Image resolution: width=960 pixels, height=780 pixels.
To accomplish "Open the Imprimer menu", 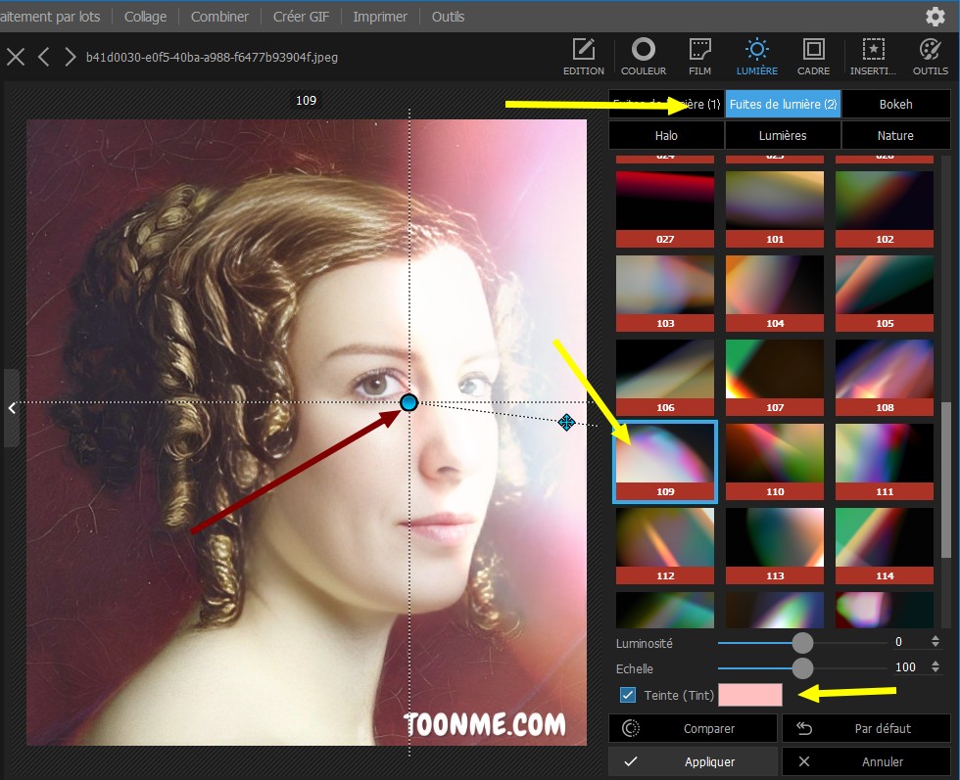I will pyautogui.click(x=380, y=17).
